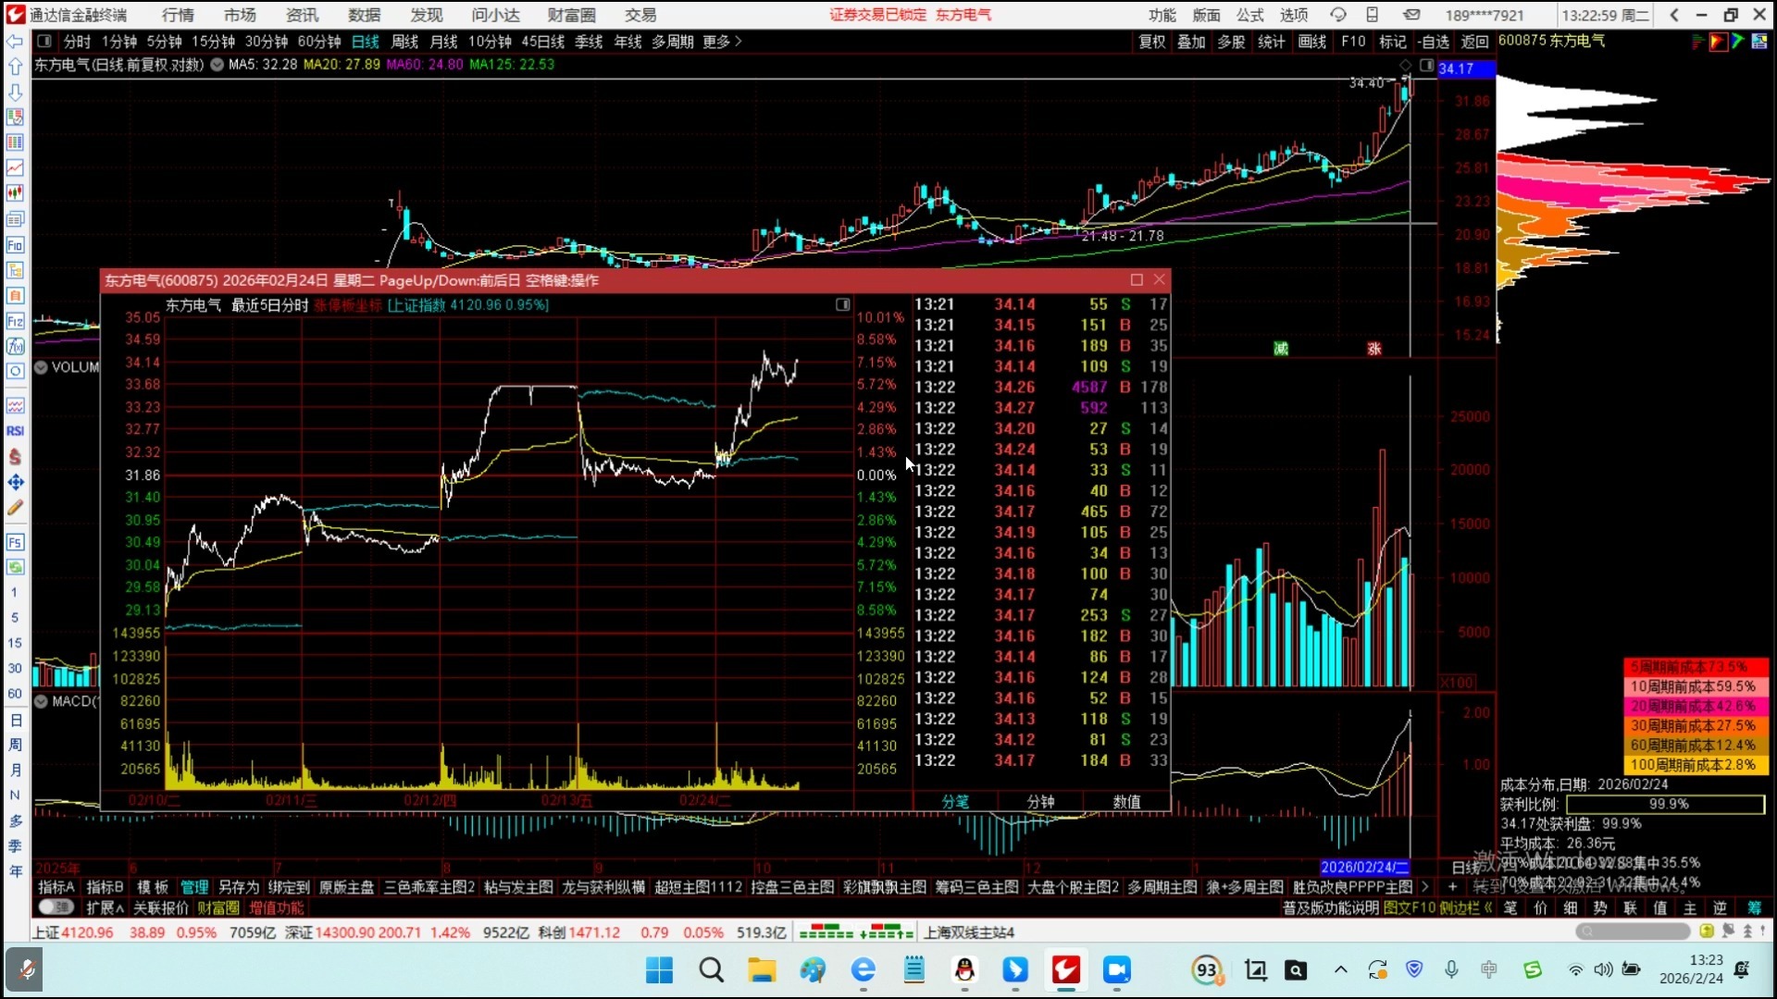Click the green arrow icon beside stock name

[x=1738, y=41]
